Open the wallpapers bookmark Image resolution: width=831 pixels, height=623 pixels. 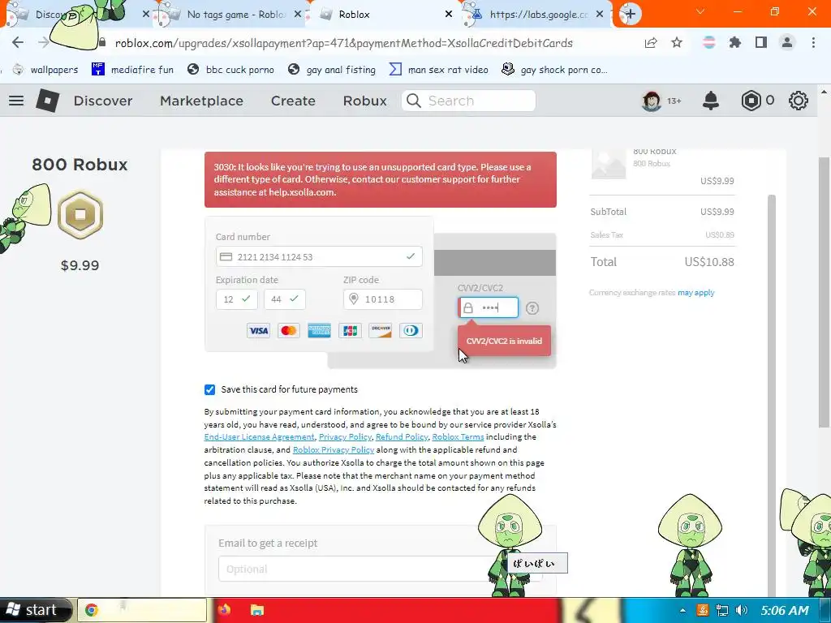45,70
